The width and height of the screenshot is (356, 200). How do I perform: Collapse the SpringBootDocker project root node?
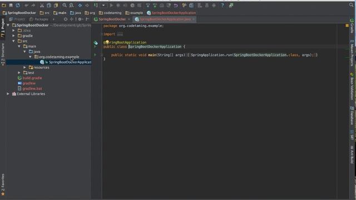pos(8,25)
